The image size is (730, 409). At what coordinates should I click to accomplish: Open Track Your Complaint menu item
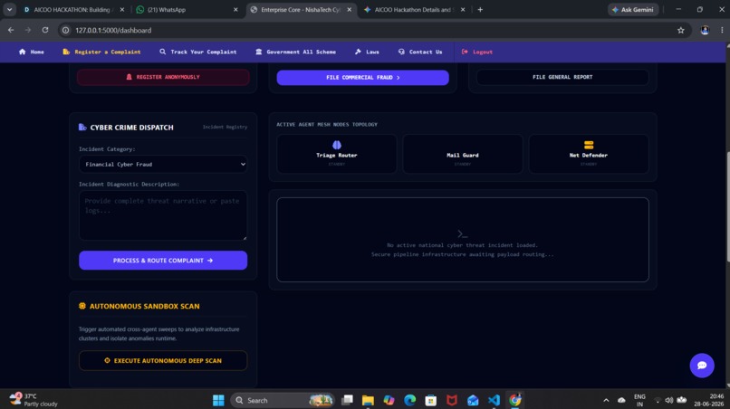tap(197, 52)
